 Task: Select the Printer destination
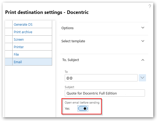point(19,47)
